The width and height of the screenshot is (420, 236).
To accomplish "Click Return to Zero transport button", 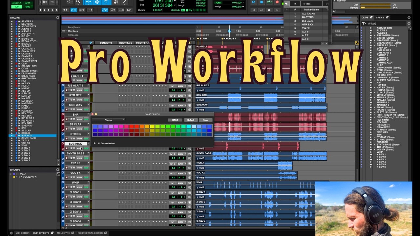I will click(254, 10).
